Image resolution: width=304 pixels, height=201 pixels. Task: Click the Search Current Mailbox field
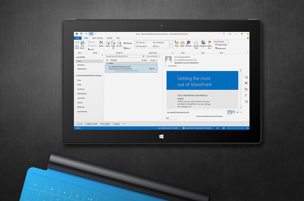[125, 56]
